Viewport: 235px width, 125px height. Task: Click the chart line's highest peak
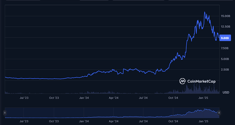(x=205, y=12)
